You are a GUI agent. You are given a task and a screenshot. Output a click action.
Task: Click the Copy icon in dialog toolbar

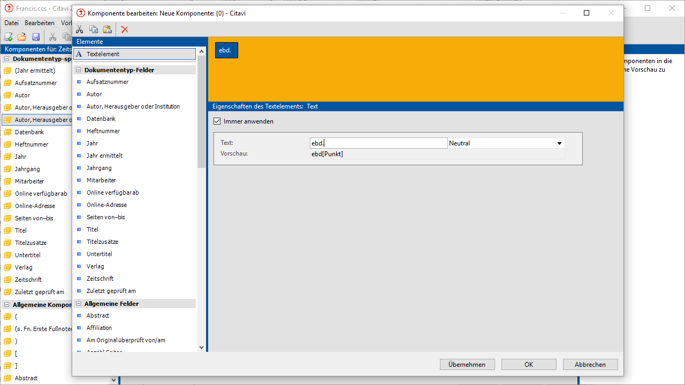tap(94, 29)
